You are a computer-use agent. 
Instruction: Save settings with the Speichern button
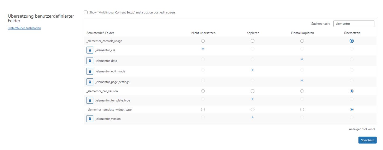click(367, 140)
